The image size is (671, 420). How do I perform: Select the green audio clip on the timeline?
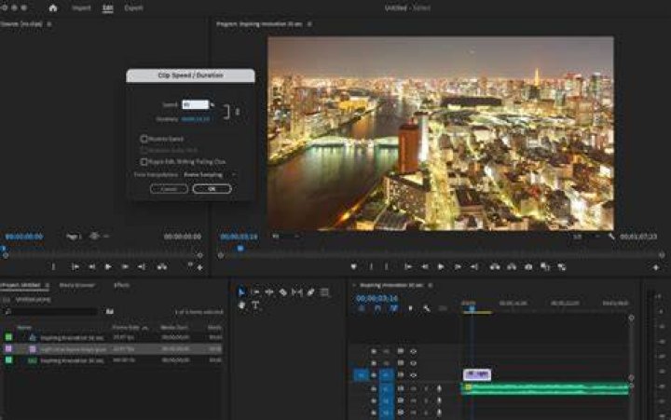click(545, 388)
